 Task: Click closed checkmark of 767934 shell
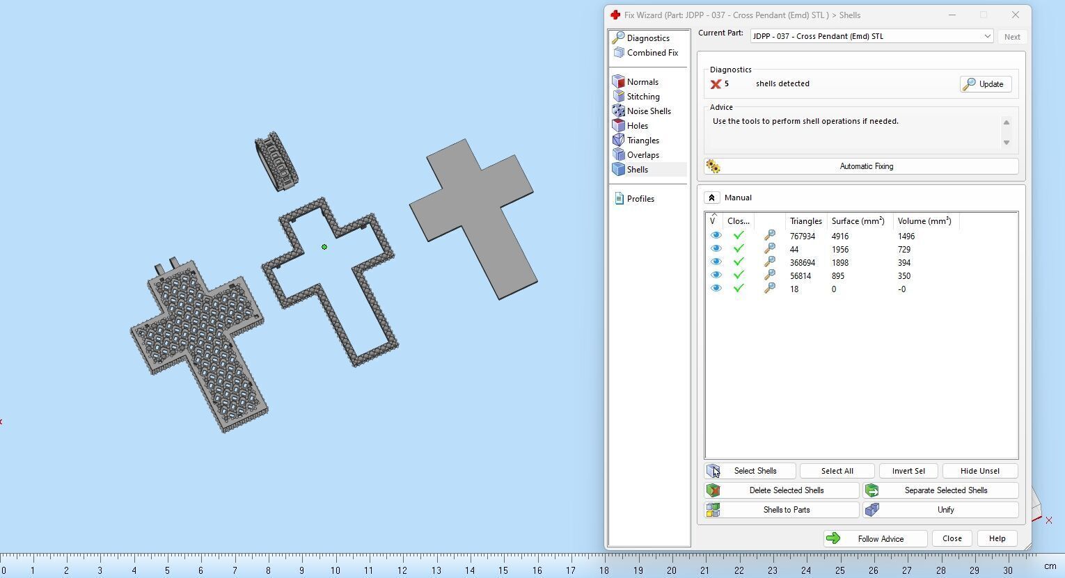point(739,236)
